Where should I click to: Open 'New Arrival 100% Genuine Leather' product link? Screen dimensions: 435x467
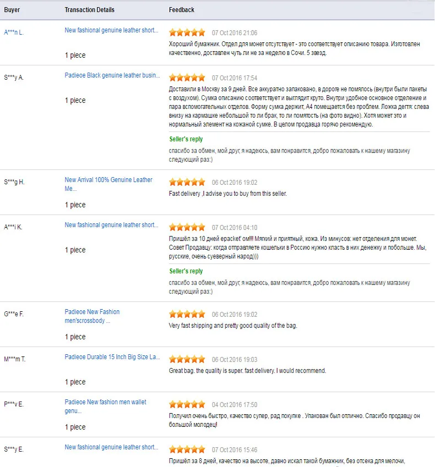coord(108,184)
